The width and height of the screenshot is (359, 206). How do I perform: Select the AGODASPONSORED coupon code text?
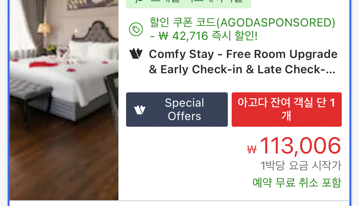pyautogui.click(x=276, y=22)
